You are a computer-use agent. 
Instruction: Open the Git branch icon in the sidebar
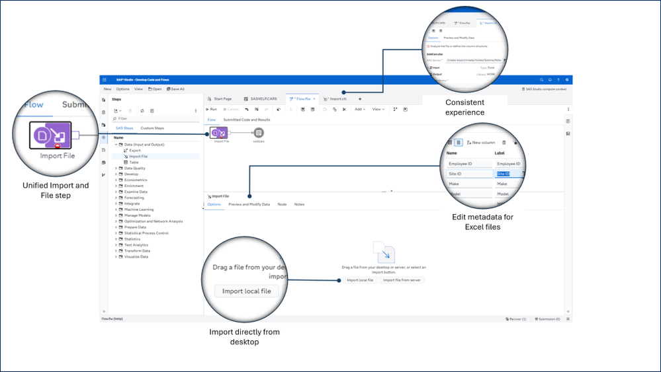tap(104, 175)
